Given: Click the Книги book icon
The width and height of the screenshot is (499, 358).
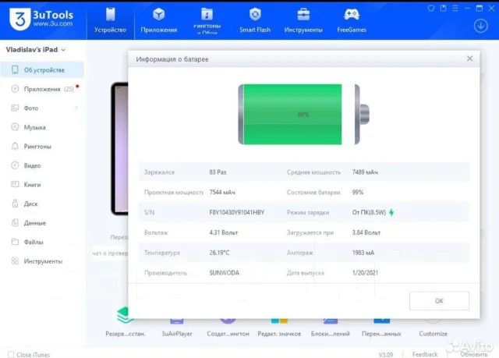Looking at the screenshot, I should [x=15, y=184].
